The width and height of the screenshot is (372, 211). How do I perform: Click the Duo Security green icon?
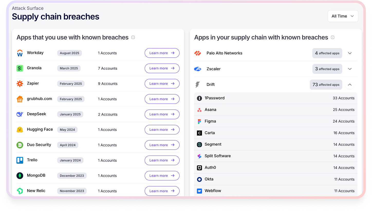click(x=20, y=145)
